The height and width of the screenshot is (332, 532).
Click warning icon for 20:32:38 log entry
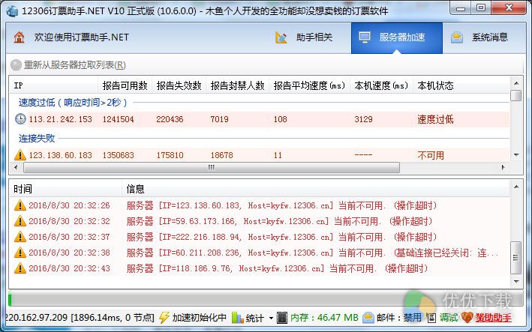[x=20, y=253]
